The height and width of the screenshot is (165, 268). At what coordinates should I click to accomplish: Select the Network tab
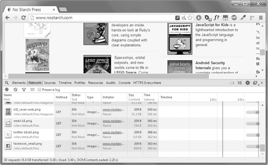pos(35,83)
